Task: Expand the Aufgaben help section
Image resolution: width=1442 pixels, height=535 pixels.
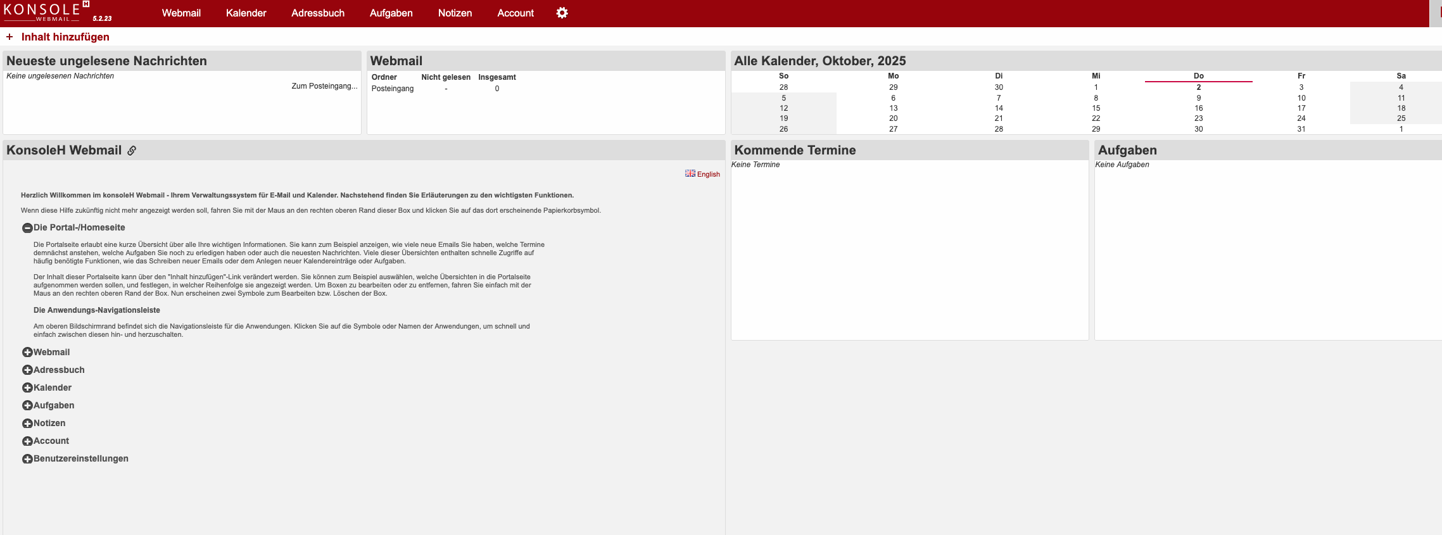Action: click(27, 405)
